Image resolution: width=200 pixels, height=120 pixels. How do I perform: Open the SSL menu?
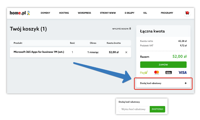(145, 13)
